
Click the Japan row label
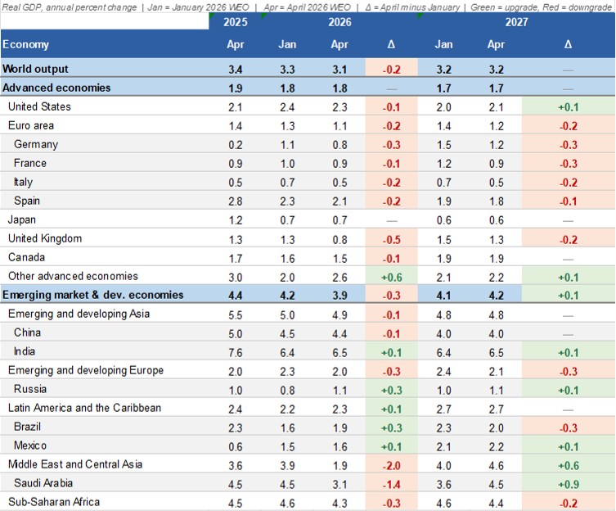click(24, 219)
